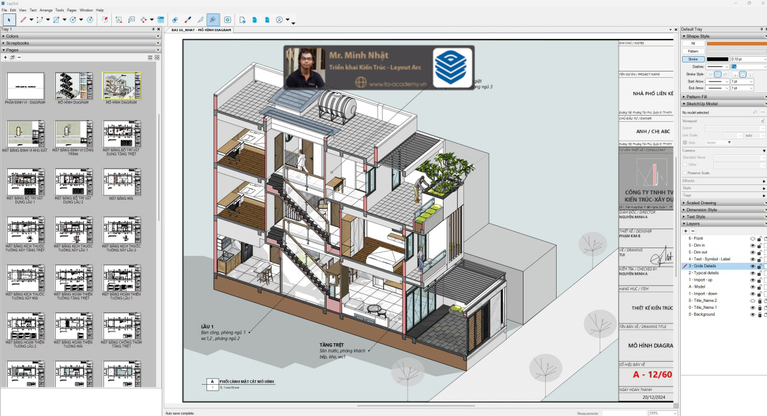
Task: Expand the Pattern Fill section
Action: [x=722, y=97]
